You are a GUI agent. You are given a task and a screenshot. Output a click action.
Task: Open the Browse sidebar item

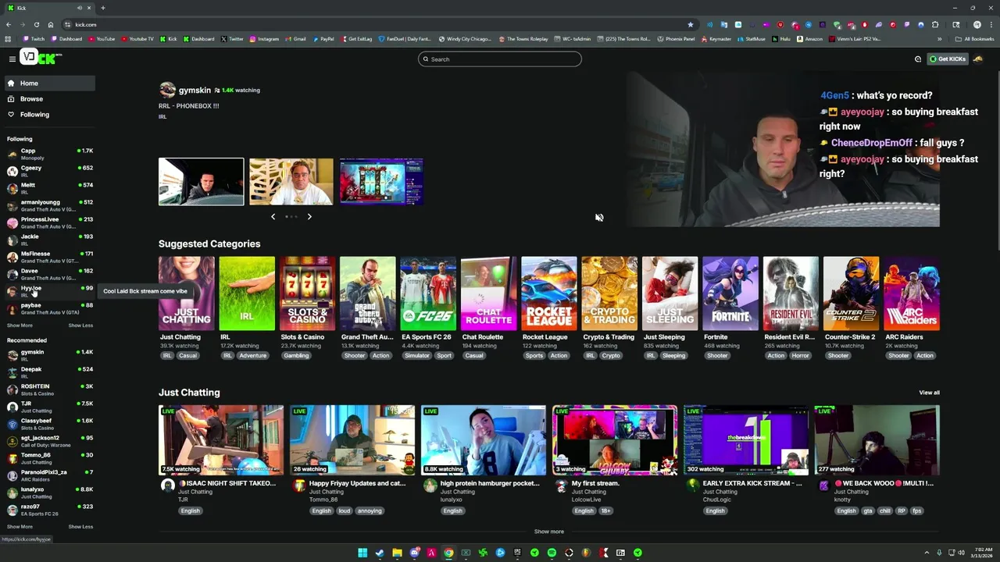48,98
